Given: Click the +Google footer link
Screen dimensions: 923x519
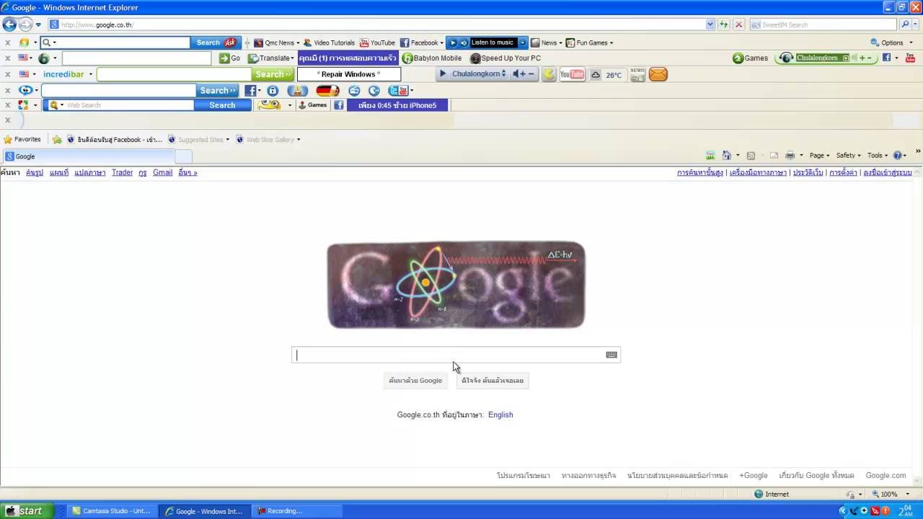Looking at the screenshot, I should pos(754,475).
